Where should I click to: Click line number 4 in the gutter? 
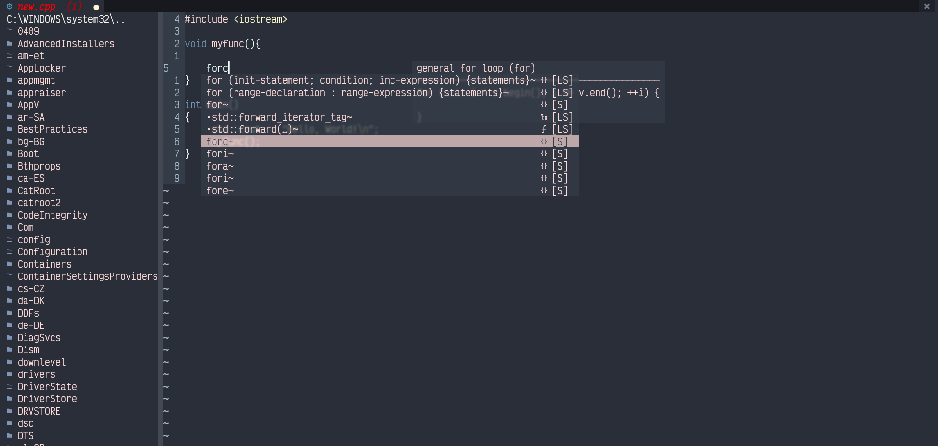(x=176, y=19)
